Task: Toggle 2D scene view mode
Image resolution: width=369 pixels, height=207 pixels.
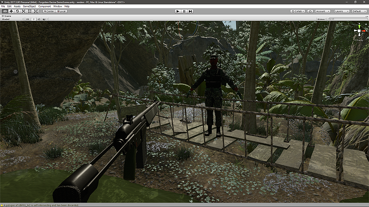Action: (x=27, y=19)
